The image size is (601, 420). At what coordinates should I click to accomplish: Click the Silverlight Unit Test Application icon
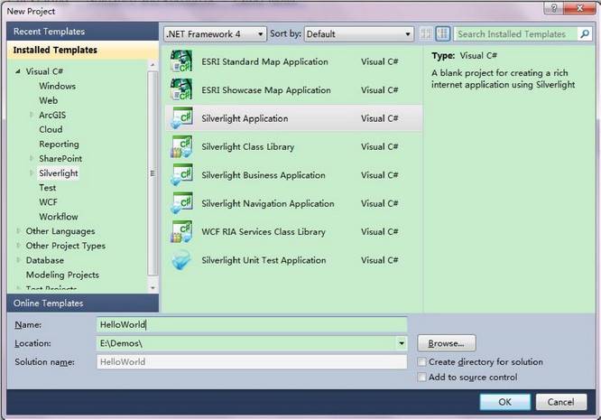click(x=180, y=260)
